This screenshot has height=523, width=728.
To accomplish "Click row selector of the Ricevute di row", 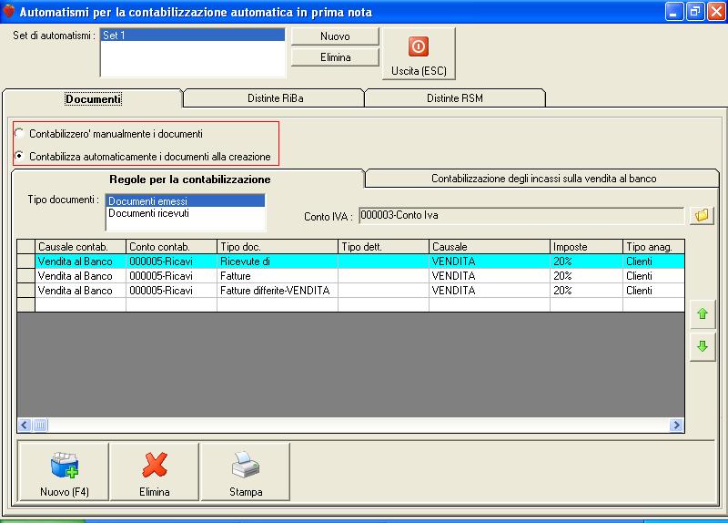I will 26,261.
